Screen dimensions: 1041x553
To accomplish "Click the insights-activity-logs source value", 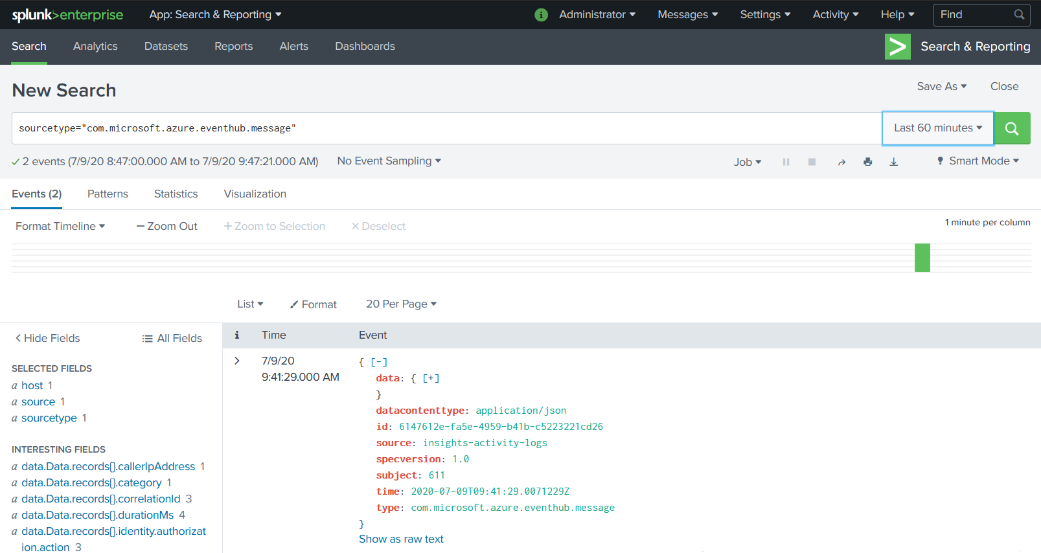I will 485,443.
